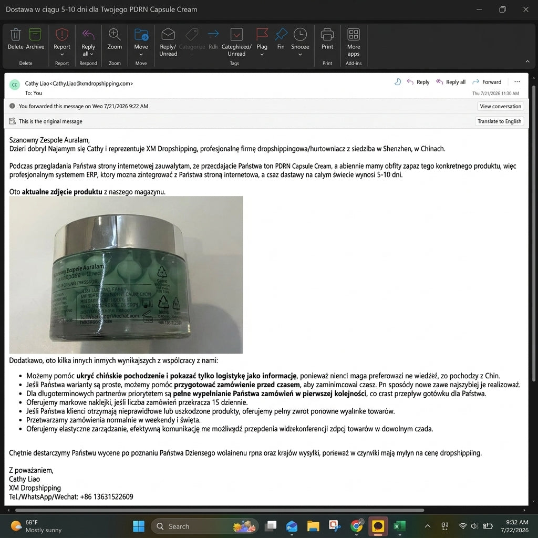Open weather widget 68°F Mostly sunny
The height and width of the screenshot is (538, 538).
(x=36, y=526)
